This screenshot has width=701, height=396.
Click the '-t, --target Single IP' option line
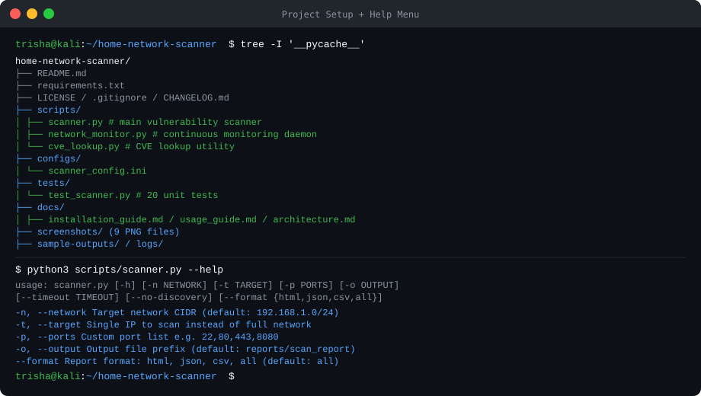pyautogui.click(x=163, y=324)
